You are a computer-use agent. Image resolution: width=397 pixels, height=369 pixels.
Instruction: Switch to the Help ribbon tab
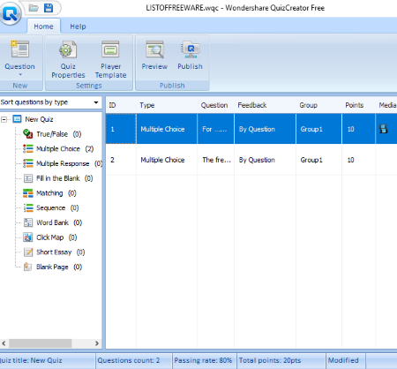pos(78,26)
